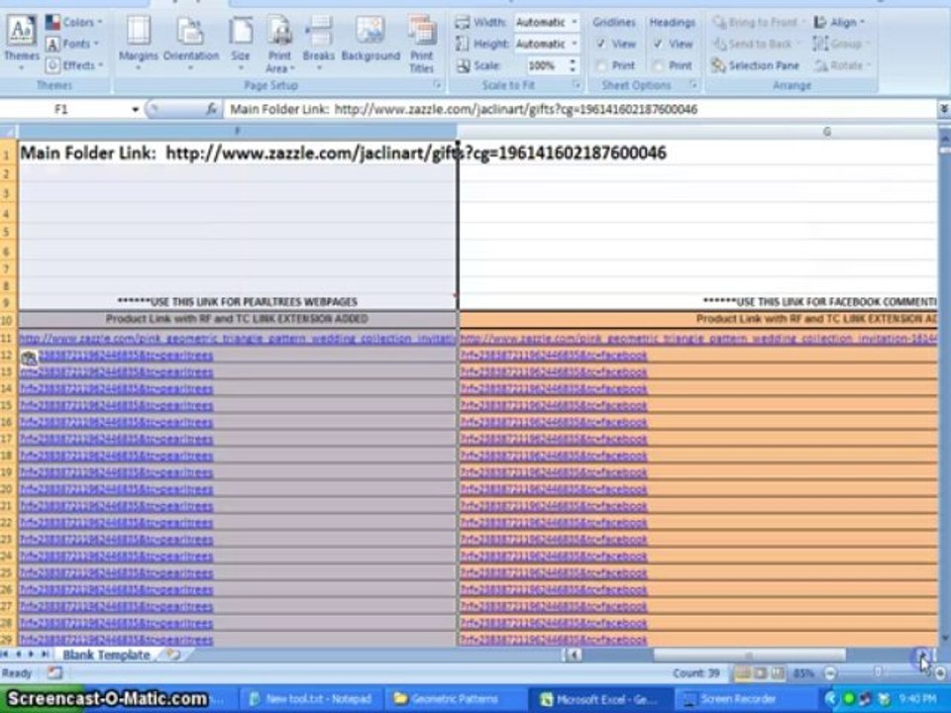Click the 85% zoom level
Image resolution: width=951 pixels, height=713 pixels.
pyautogui.click(x=803, y=673)
